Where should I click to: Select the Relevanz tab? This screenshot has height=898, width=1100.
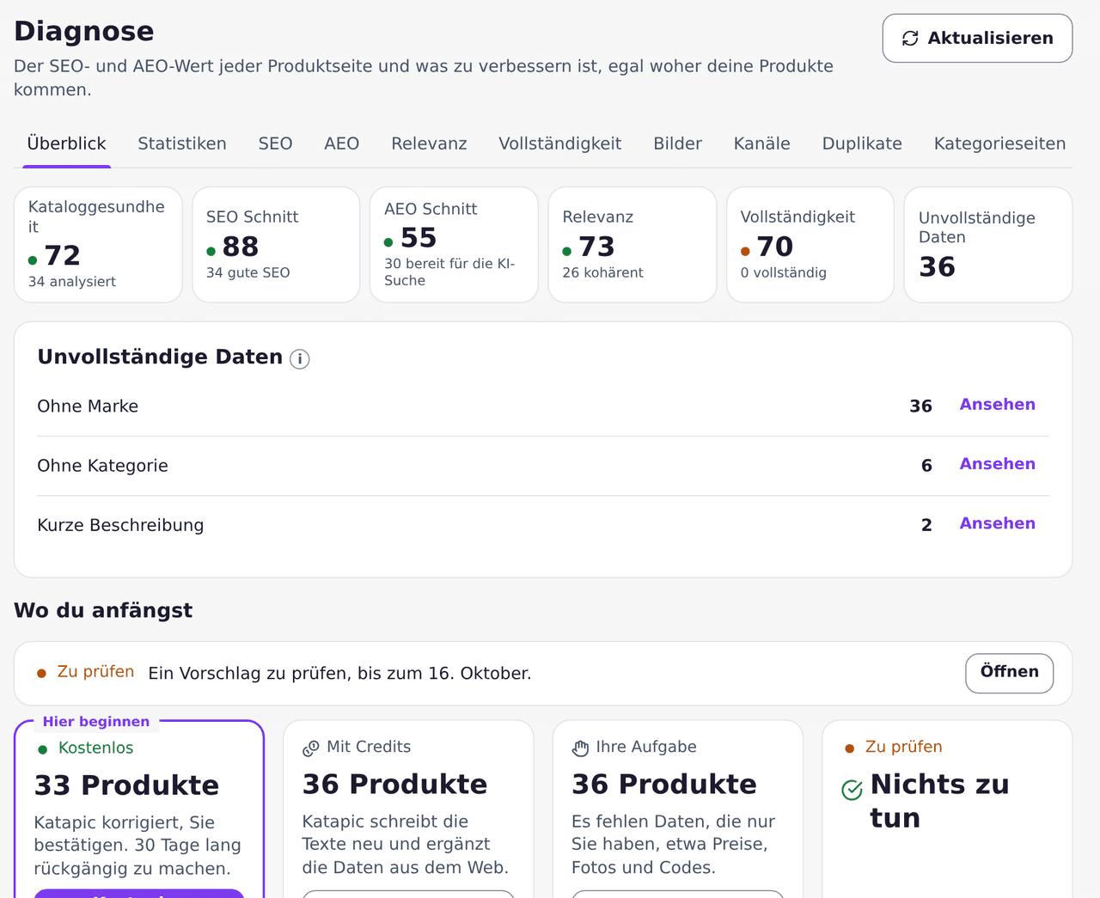point(429,144)
